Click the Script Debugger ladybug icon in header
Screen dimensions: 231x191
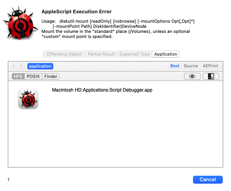coord(20,23)
